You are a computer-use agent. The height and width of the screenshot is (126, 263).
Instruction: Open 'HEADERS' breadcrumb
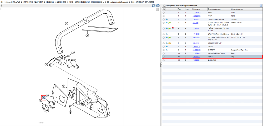click(50, 2)
